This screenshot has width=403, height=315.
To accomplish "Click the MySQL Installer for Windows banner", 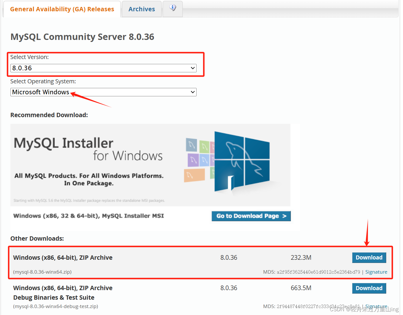I will click(150, 165).
